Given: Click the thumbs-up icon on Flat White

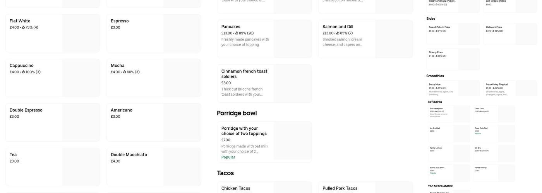Looking at the screenshot, I should coord(23,27).
